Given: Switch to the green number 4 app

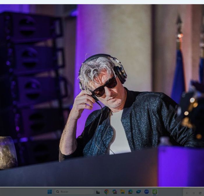Looking at the screenshot, I should tap(154, 192).
